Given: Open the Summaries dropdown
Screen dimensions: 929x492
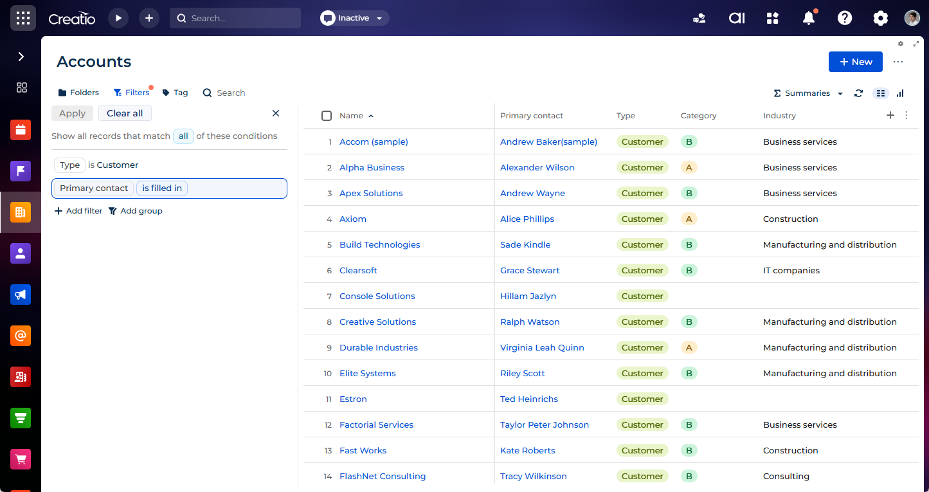Looking at the screenshot, I should pos(808,93).
